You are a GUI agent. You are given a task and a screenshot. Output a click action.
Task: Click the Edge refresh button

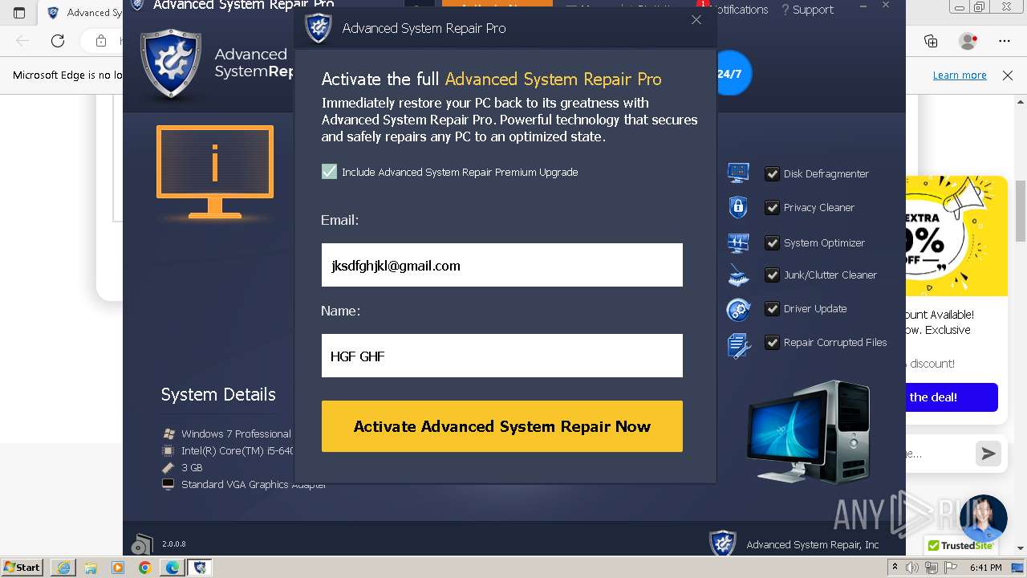tap(58, 40)
